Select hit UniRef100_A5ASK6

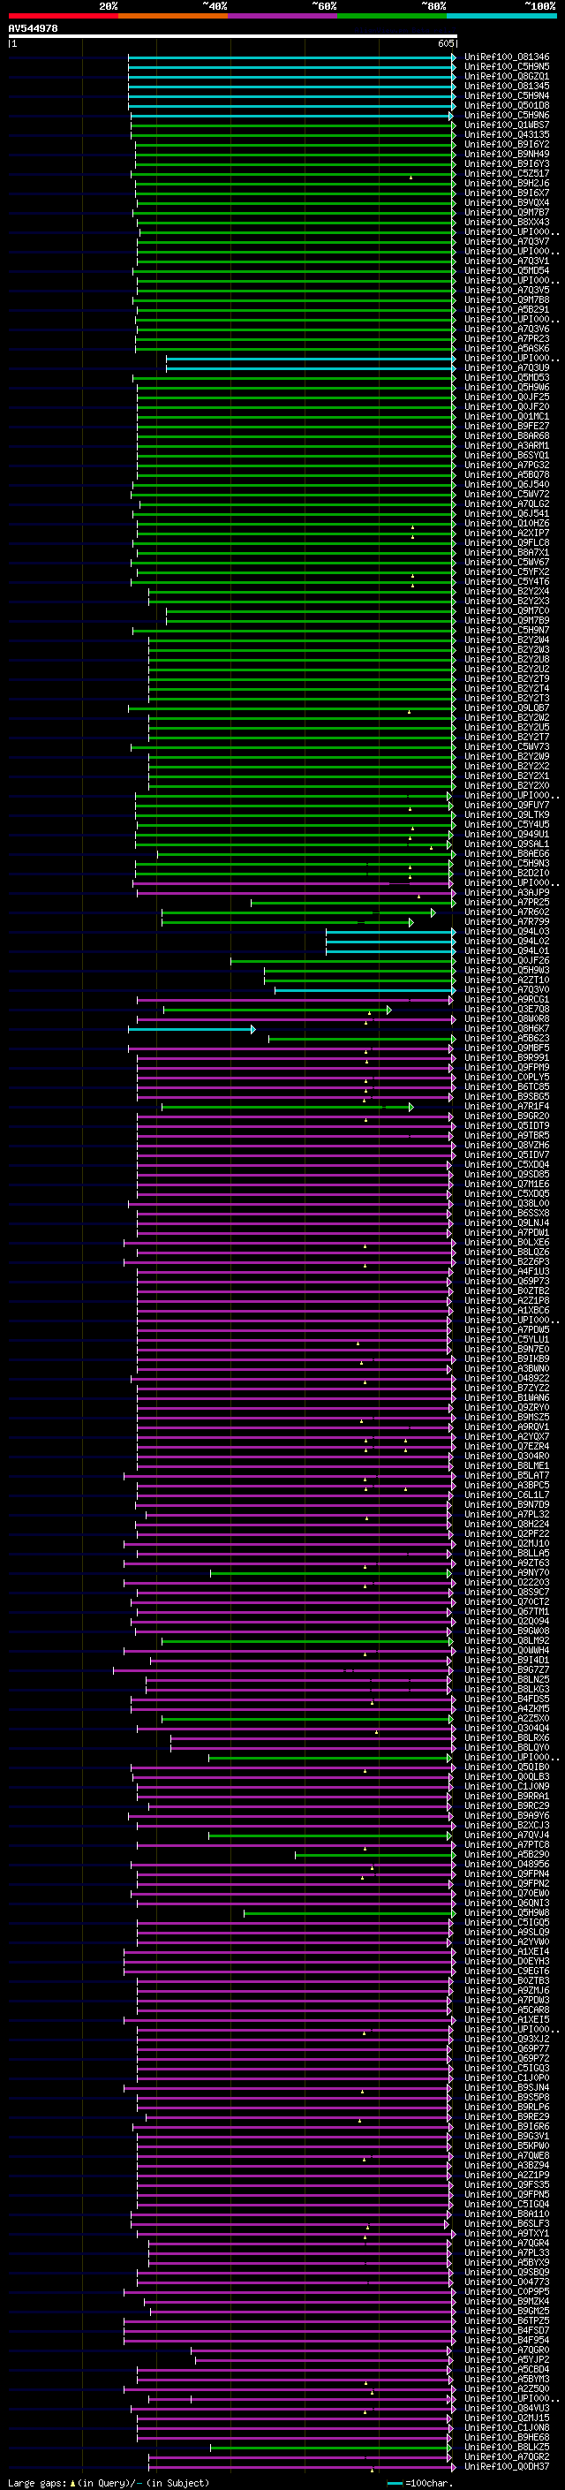coord(507,348)
